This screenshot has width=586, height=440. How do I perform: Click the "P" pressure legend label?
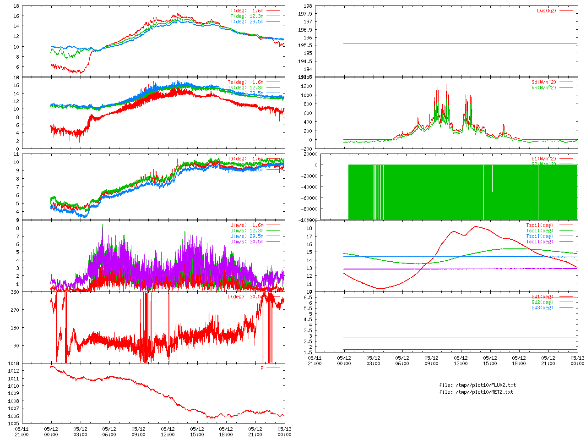tap(262, 368)
